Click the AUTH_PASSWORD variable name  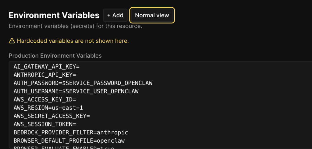coord(35,83)
